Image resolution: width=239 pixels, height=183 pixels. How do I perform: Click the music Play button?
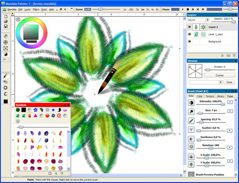(x=183, y=10)
